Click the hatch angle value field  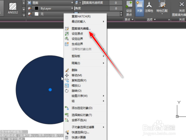pyautogui.click(x=116, y=8)
